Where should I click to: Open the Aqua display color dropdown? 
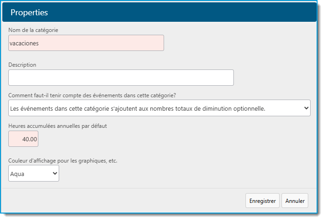pos(34,173)
